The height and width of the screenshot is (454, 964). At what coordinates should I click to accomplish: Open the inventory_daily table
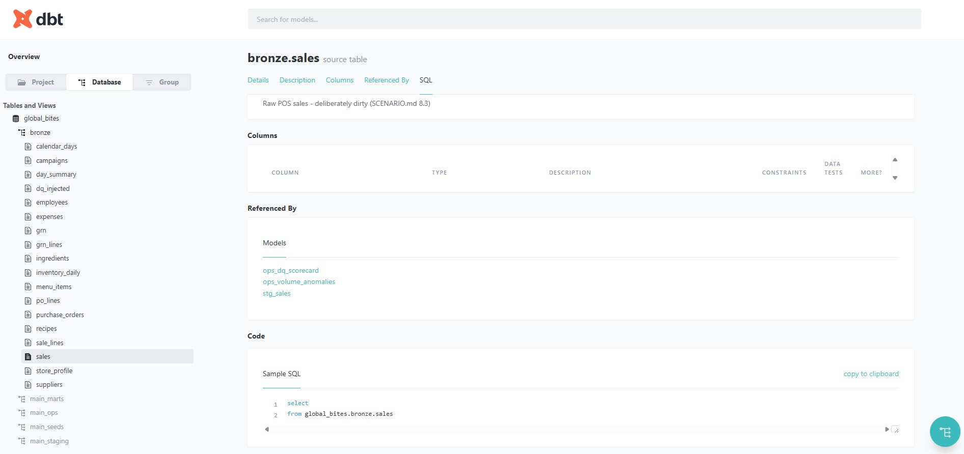tap(58, 273)
